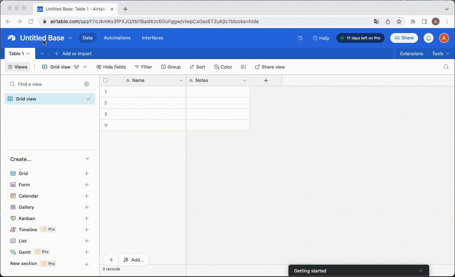Click the Share button
The height and width of the screenshot is (277, 455).
point(404,38)
